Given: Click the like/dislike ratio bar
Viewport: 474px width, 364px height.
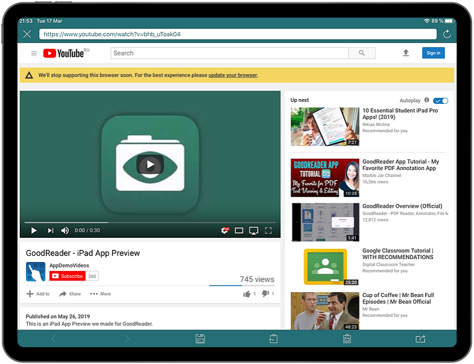Looking at the screenshot, I should point(242,286).
